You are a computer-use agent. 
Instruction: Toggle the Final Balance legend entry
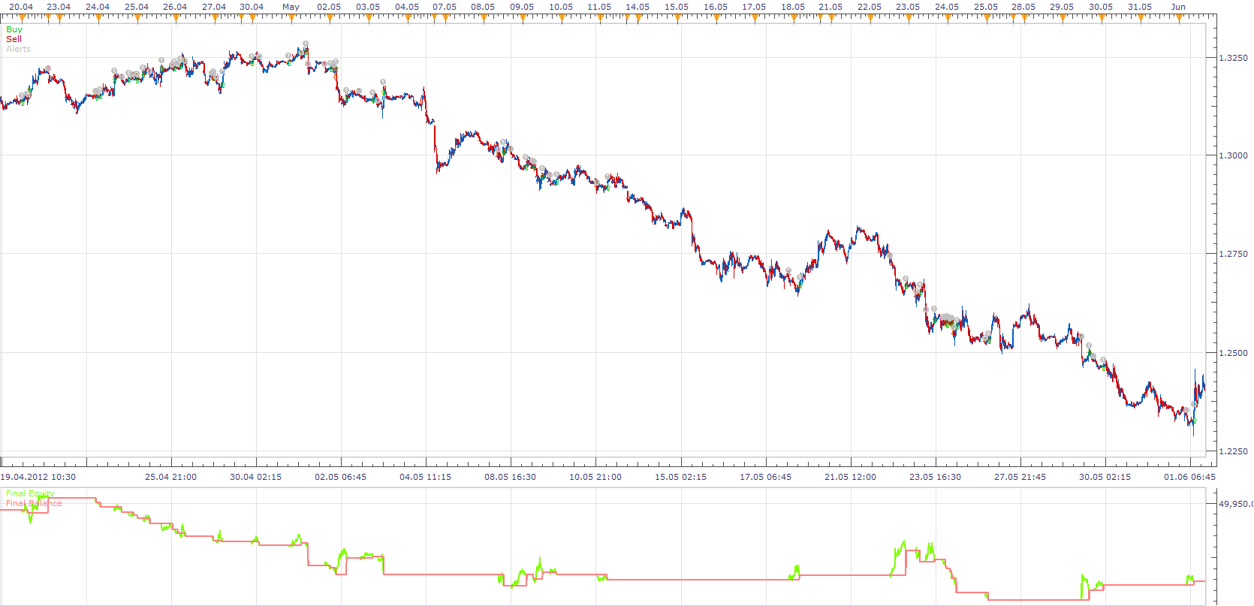click(x=34, y=503)
